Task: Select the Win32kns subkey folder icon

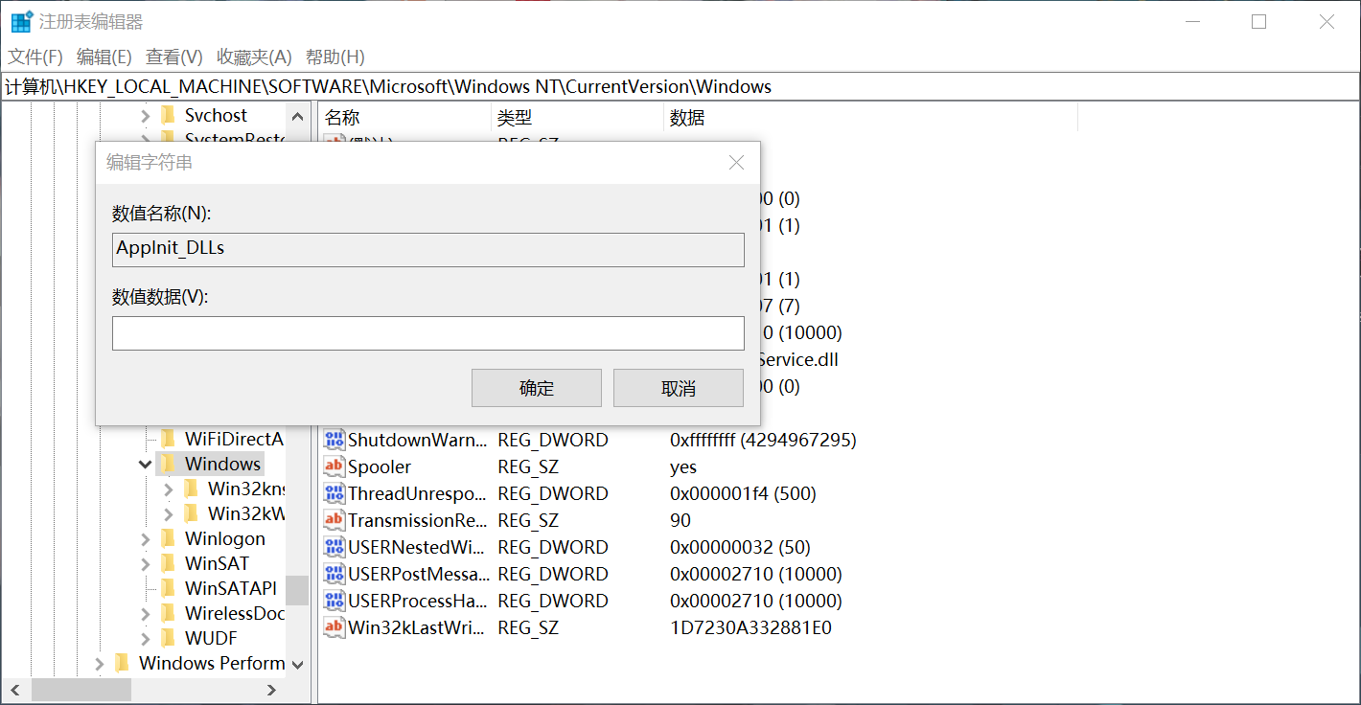Action: coord(191,489)
